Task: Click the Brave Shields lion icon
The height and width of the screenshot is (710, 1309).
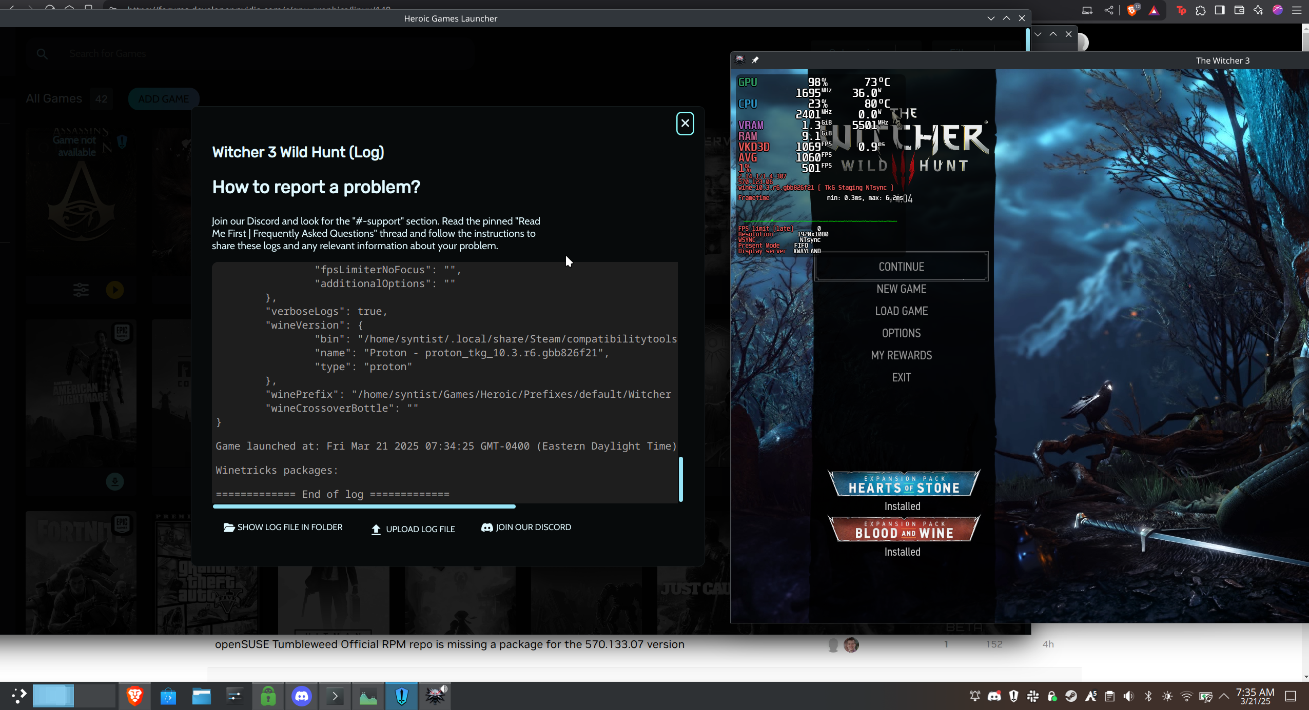Action: pos(1131,10)
